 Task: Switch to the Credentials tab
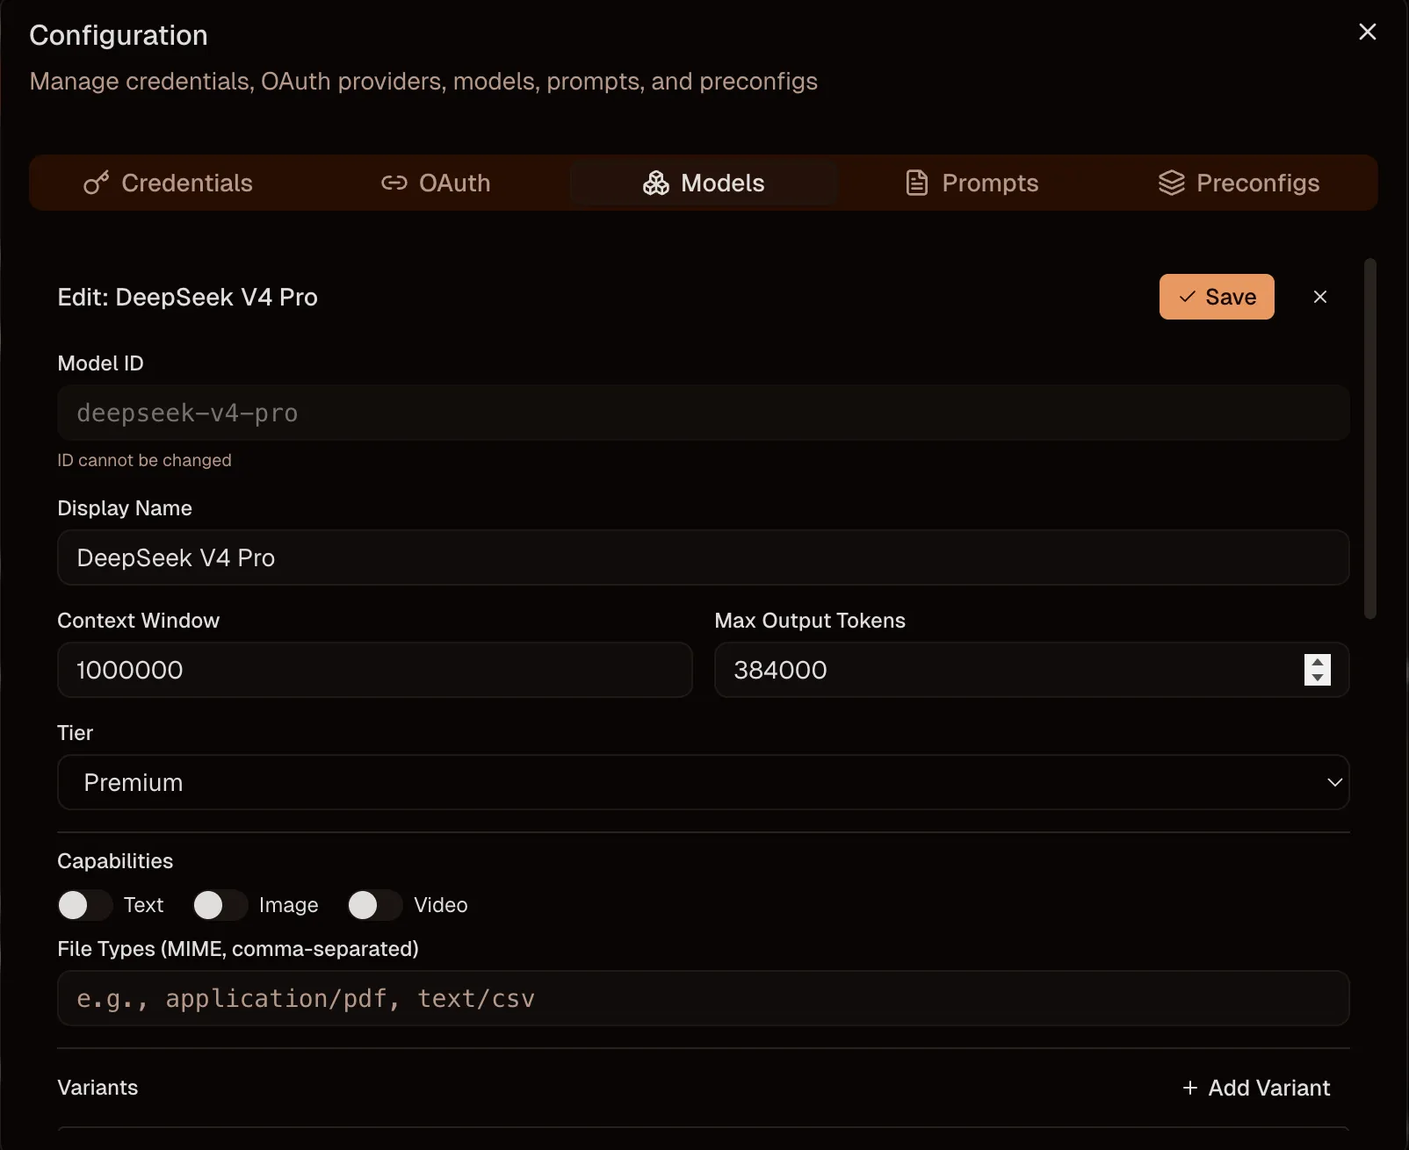[168, 183]
